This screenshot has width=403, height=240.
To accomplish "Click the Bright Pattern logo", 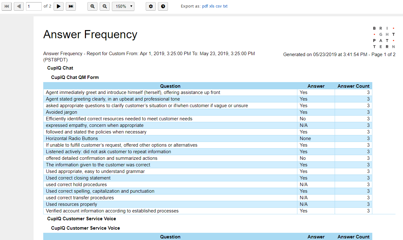I will [384, 37].
